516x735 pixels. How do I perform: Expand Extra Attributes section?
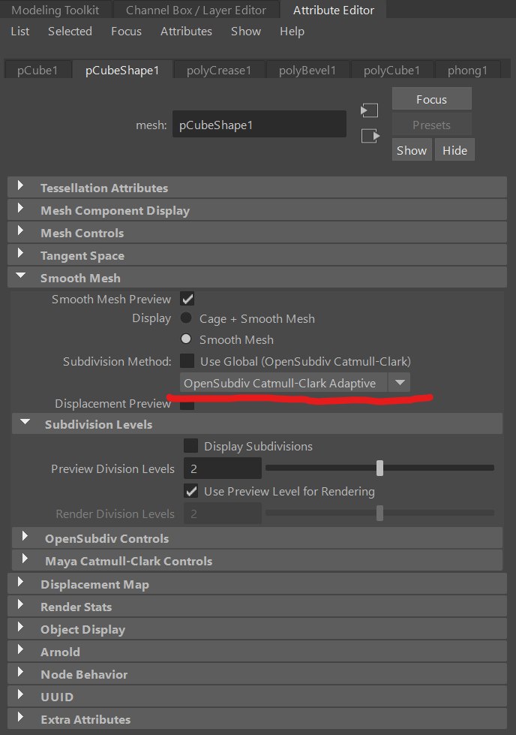point(257,719)
